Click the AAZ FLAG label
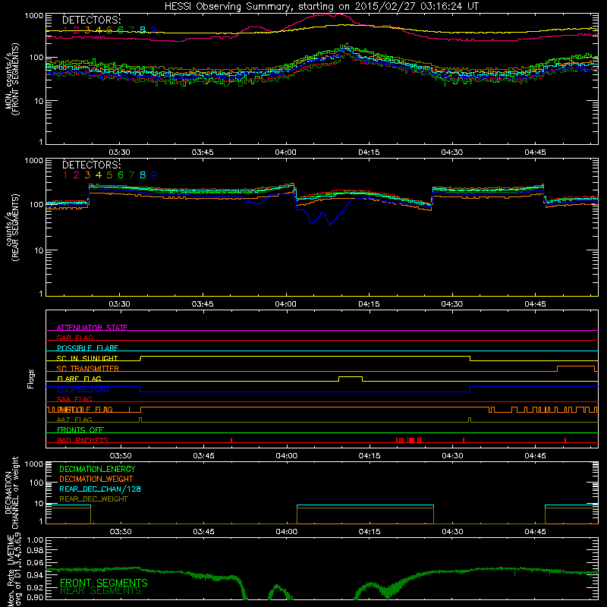This screenshot has width=607, height=607. (x=74, y=420)
